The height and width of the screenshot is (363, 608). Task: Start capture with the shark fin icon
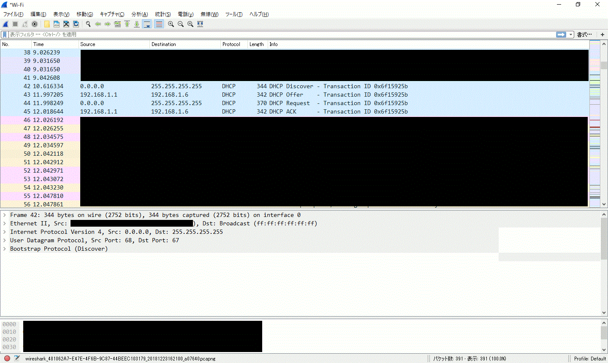click(5, 24)
